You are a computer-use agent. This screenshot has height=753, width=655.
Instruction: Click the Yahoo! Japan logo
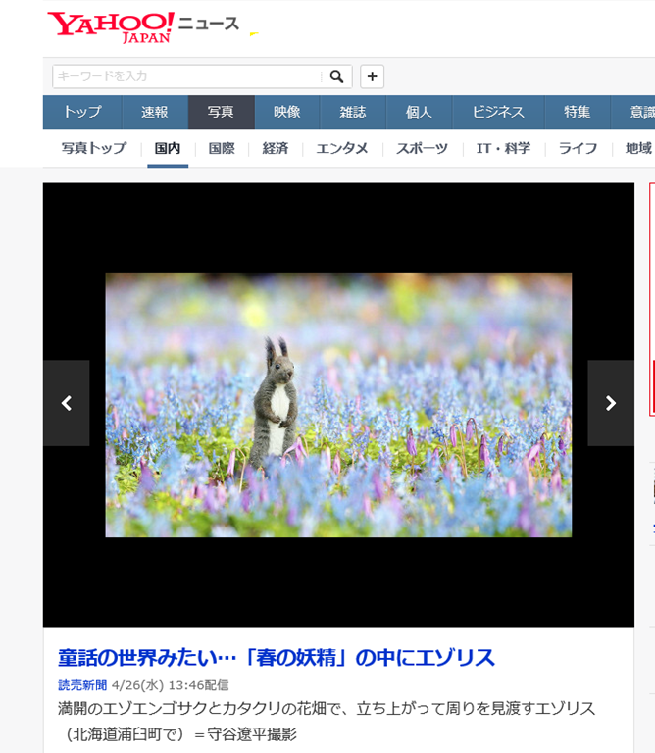[111, 26]
